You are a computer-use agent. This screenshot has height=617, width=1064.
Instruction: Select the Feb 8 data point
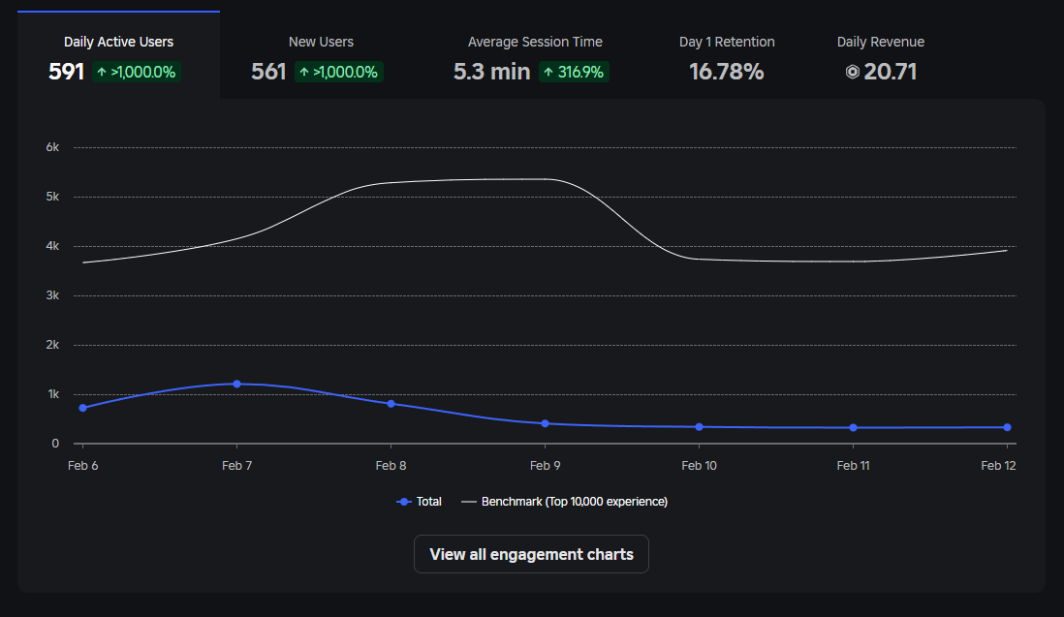coord(391,403)
